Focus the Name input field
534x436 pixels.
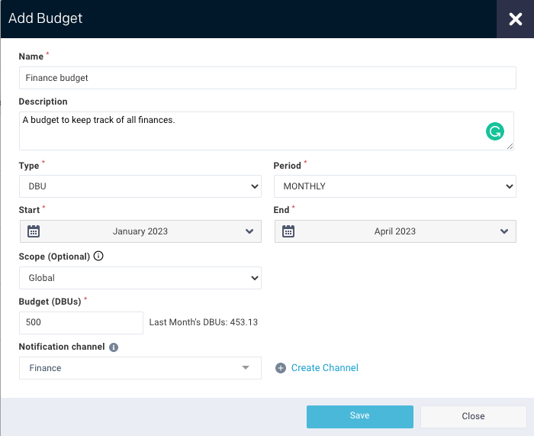(x=267, y=78)
